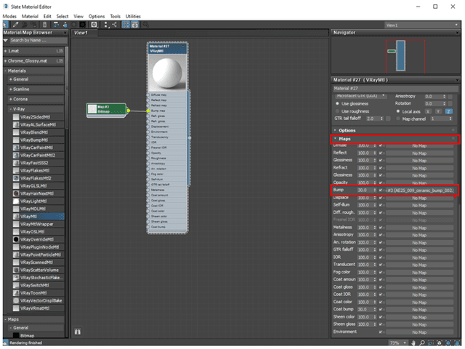
Task: Click Put Material to Scene icon
Action: coord(25,25)
